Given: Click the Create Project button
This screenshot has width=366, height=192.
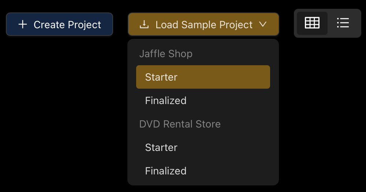Looking at the screenshot, I should pyautogui.click(x=60, y=24).
